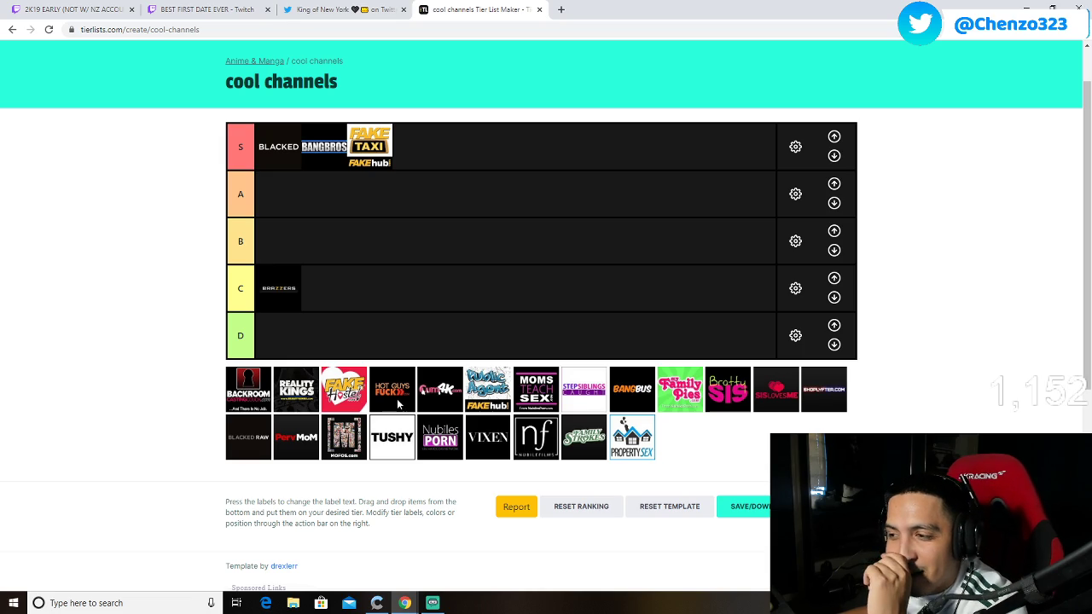
Task: Move the A tier row up
Action: coord(834,183)
